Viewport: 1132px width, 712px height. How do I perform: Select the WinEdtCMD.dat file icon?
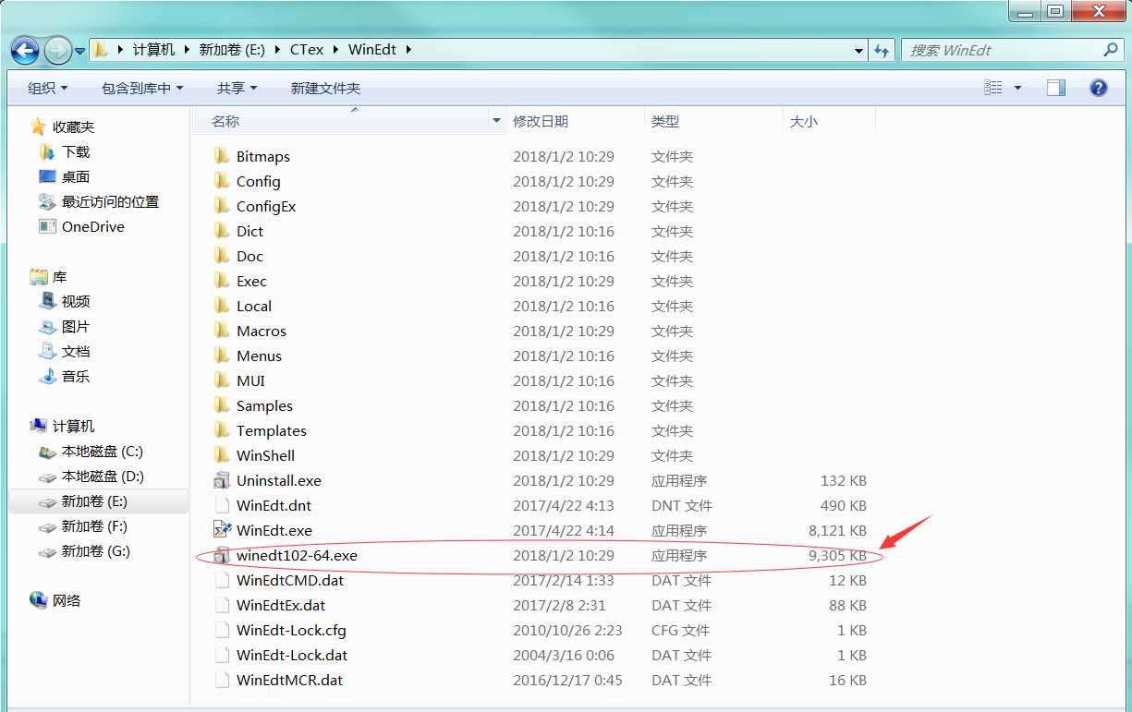click(x=222, y=580)
